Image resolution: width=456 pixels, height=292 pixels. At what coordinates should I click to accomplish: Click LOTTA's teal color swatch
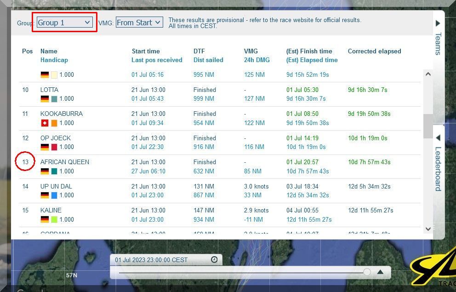54,99
